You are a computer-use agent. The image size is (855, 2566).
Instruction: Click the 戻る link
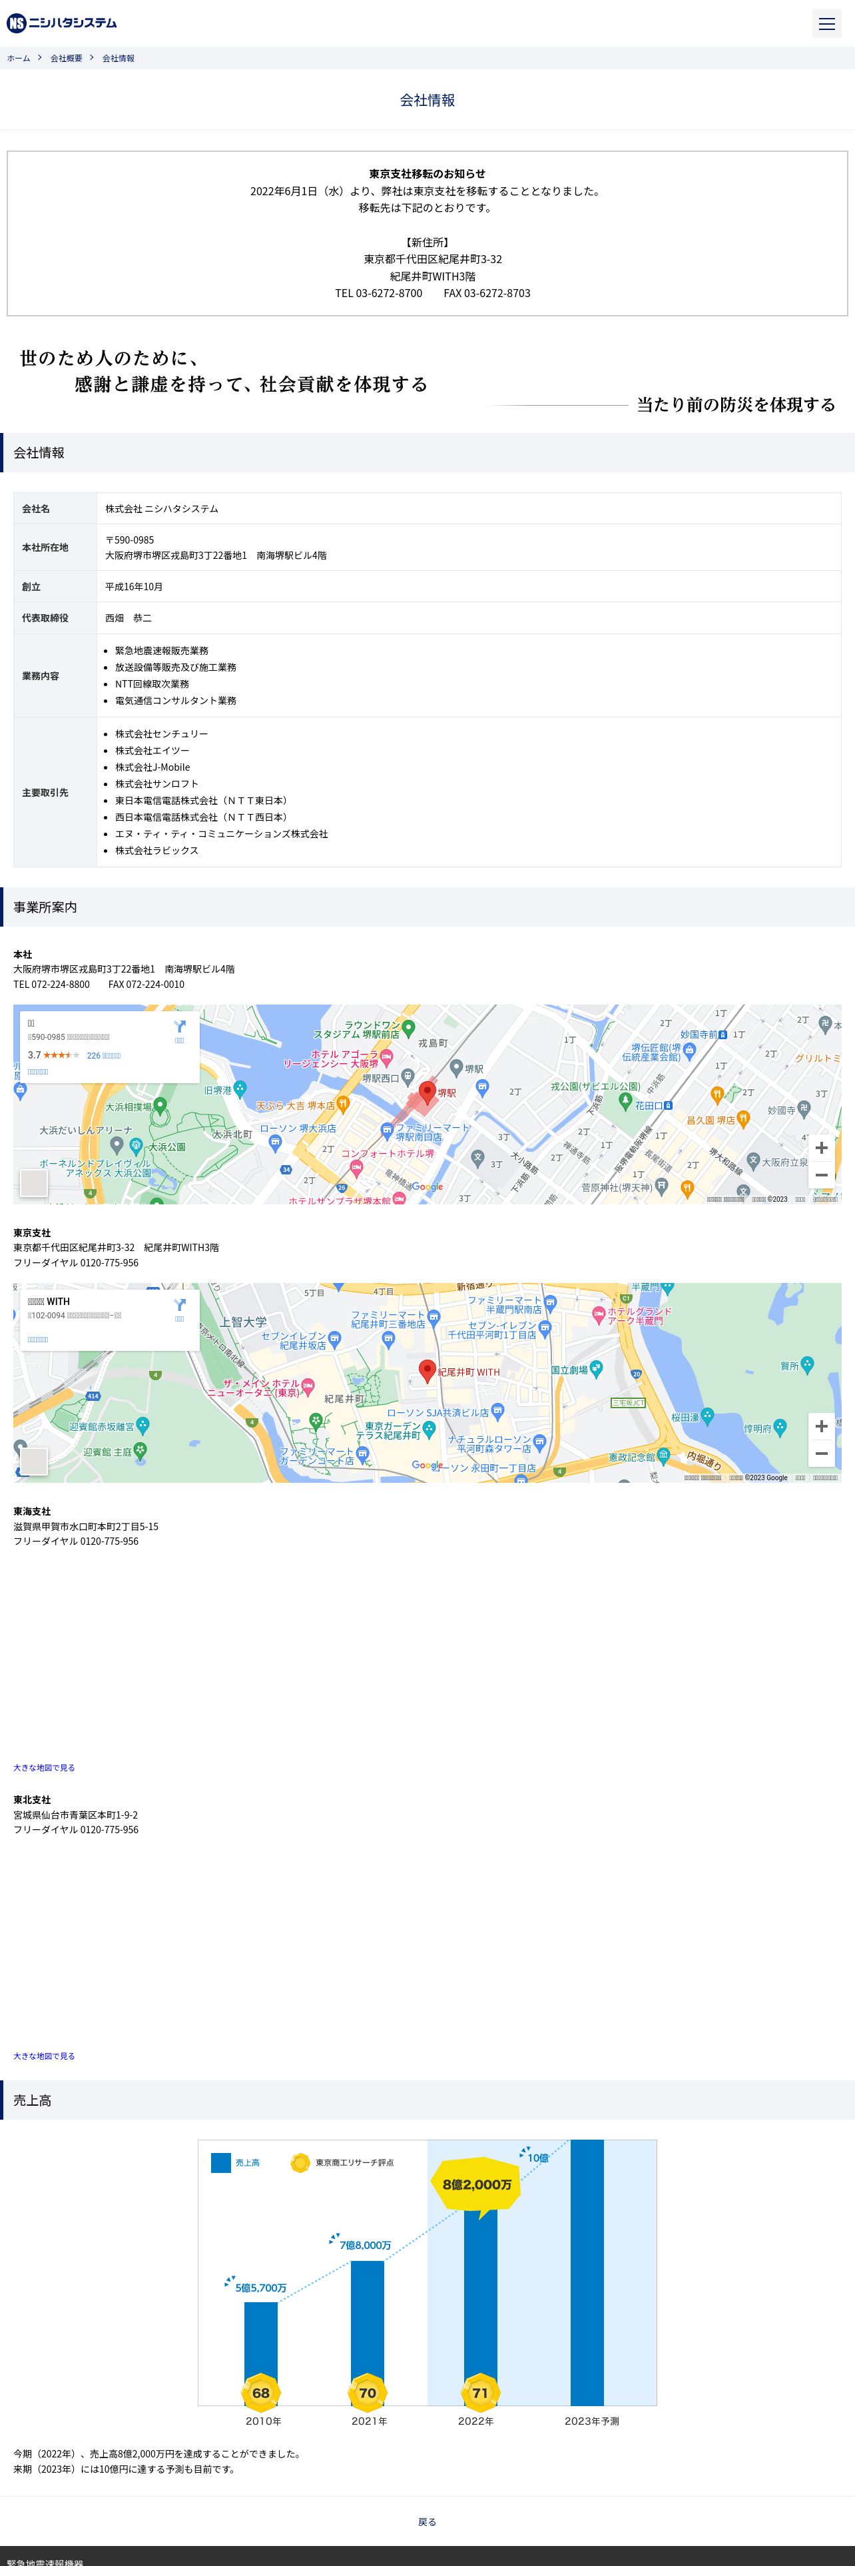click(427, 2521)
